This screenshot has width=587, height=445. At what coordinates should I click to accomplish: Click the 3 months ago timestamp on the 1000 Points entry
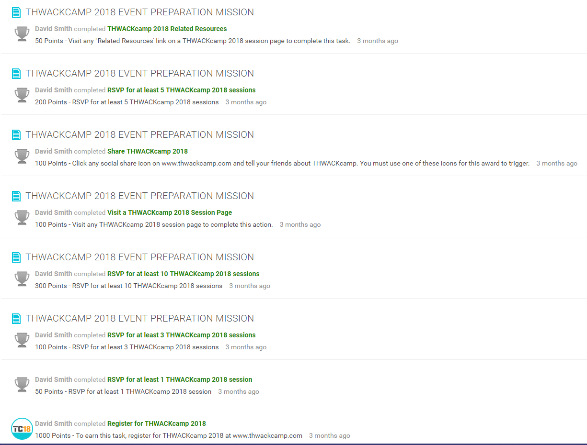(330, 436)
